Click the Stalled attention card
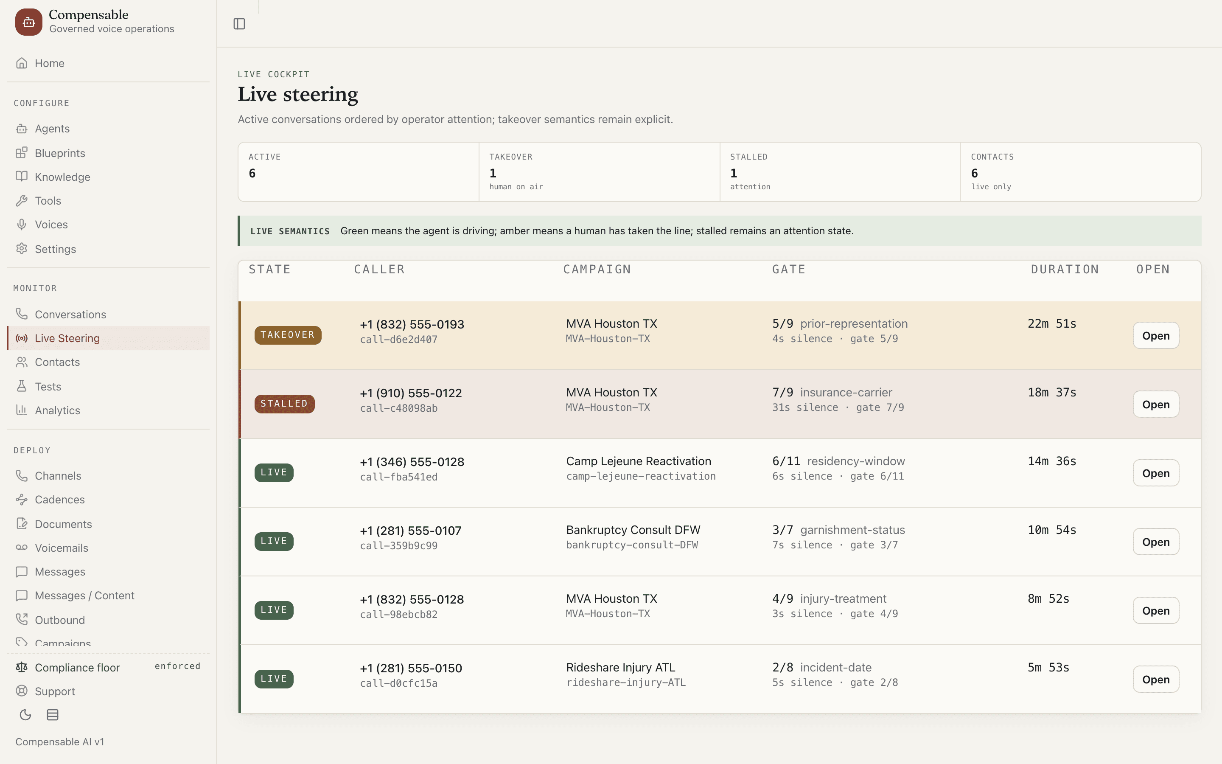 pyautogui.click(x=840, y=172)
